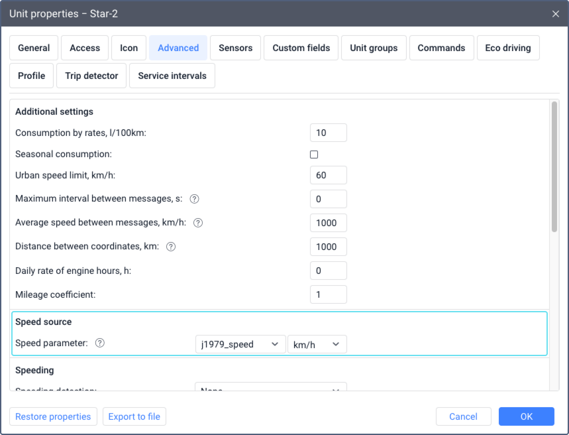Click the Urban speed limit input field
The height and width of the screenshot is (435, 569).
[328, 175]
